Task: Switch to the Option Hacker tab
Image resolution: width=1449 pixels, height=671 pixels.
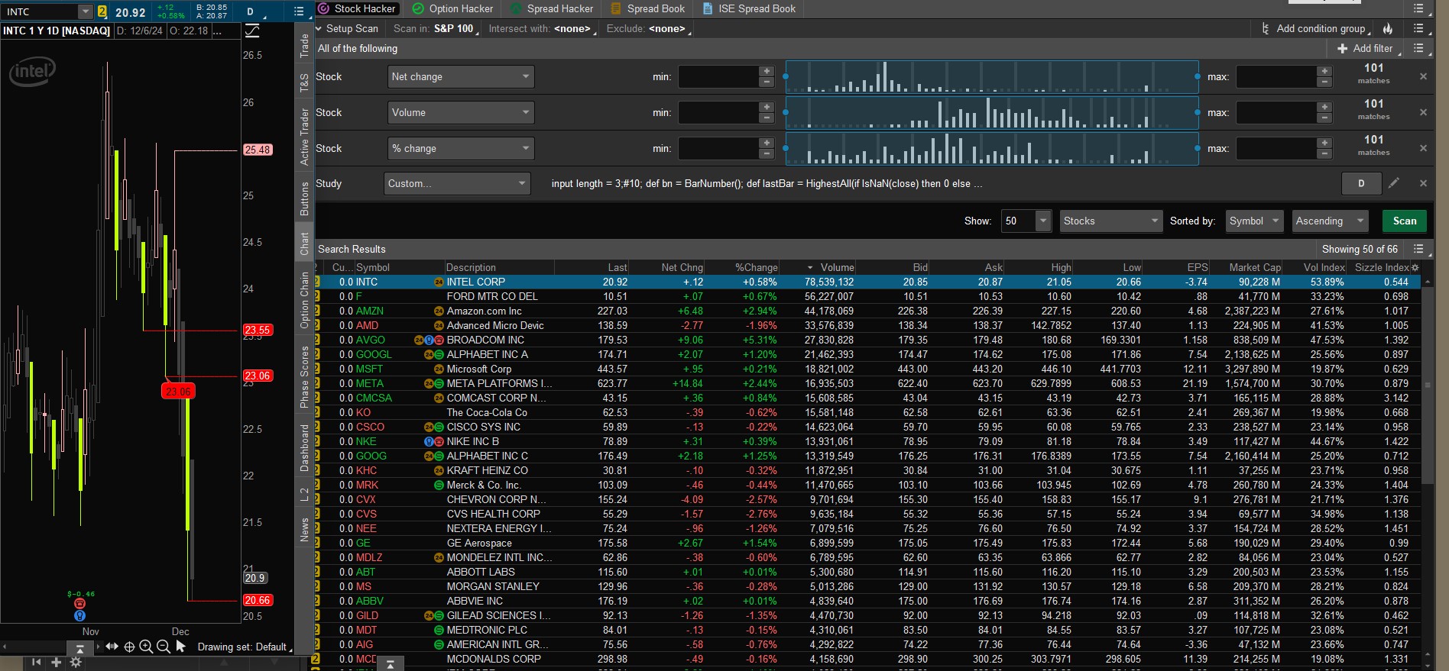Action: (x=453, y=8)
